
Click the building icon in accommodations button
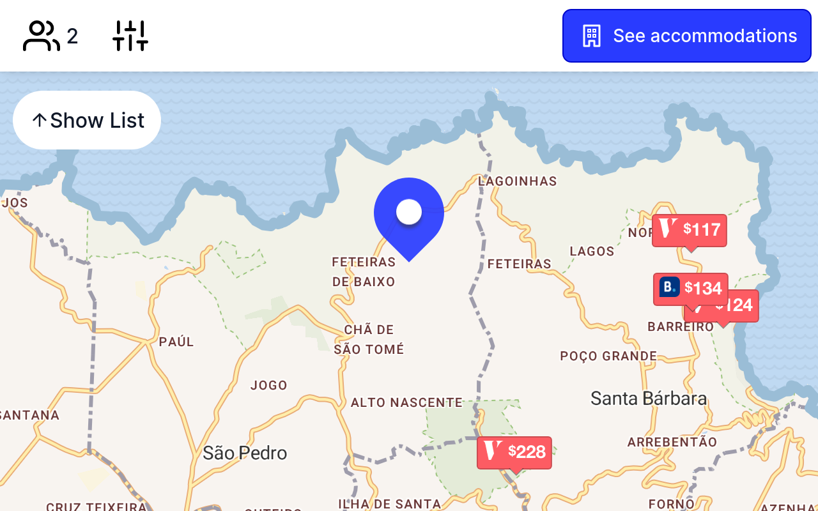point(592,36)
